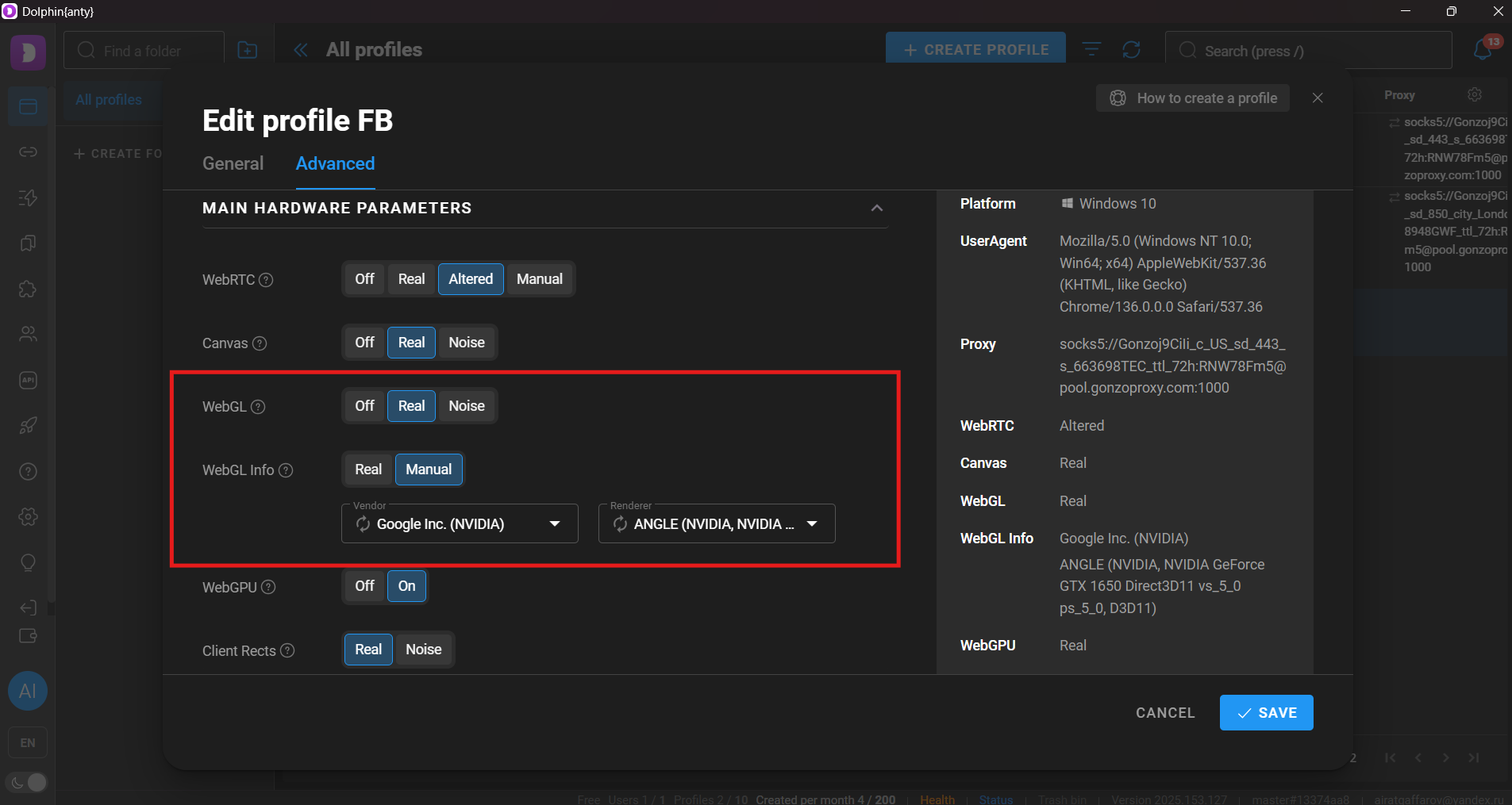Click the WebGL Info help icon
Screen dimensions: 1512x805
pyautogui.click(x=286, y=470)
